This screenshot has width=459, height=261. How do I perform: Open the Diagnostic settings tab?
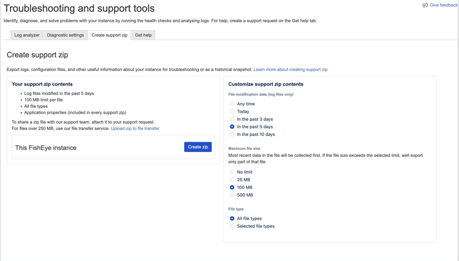tap(65, 35)
